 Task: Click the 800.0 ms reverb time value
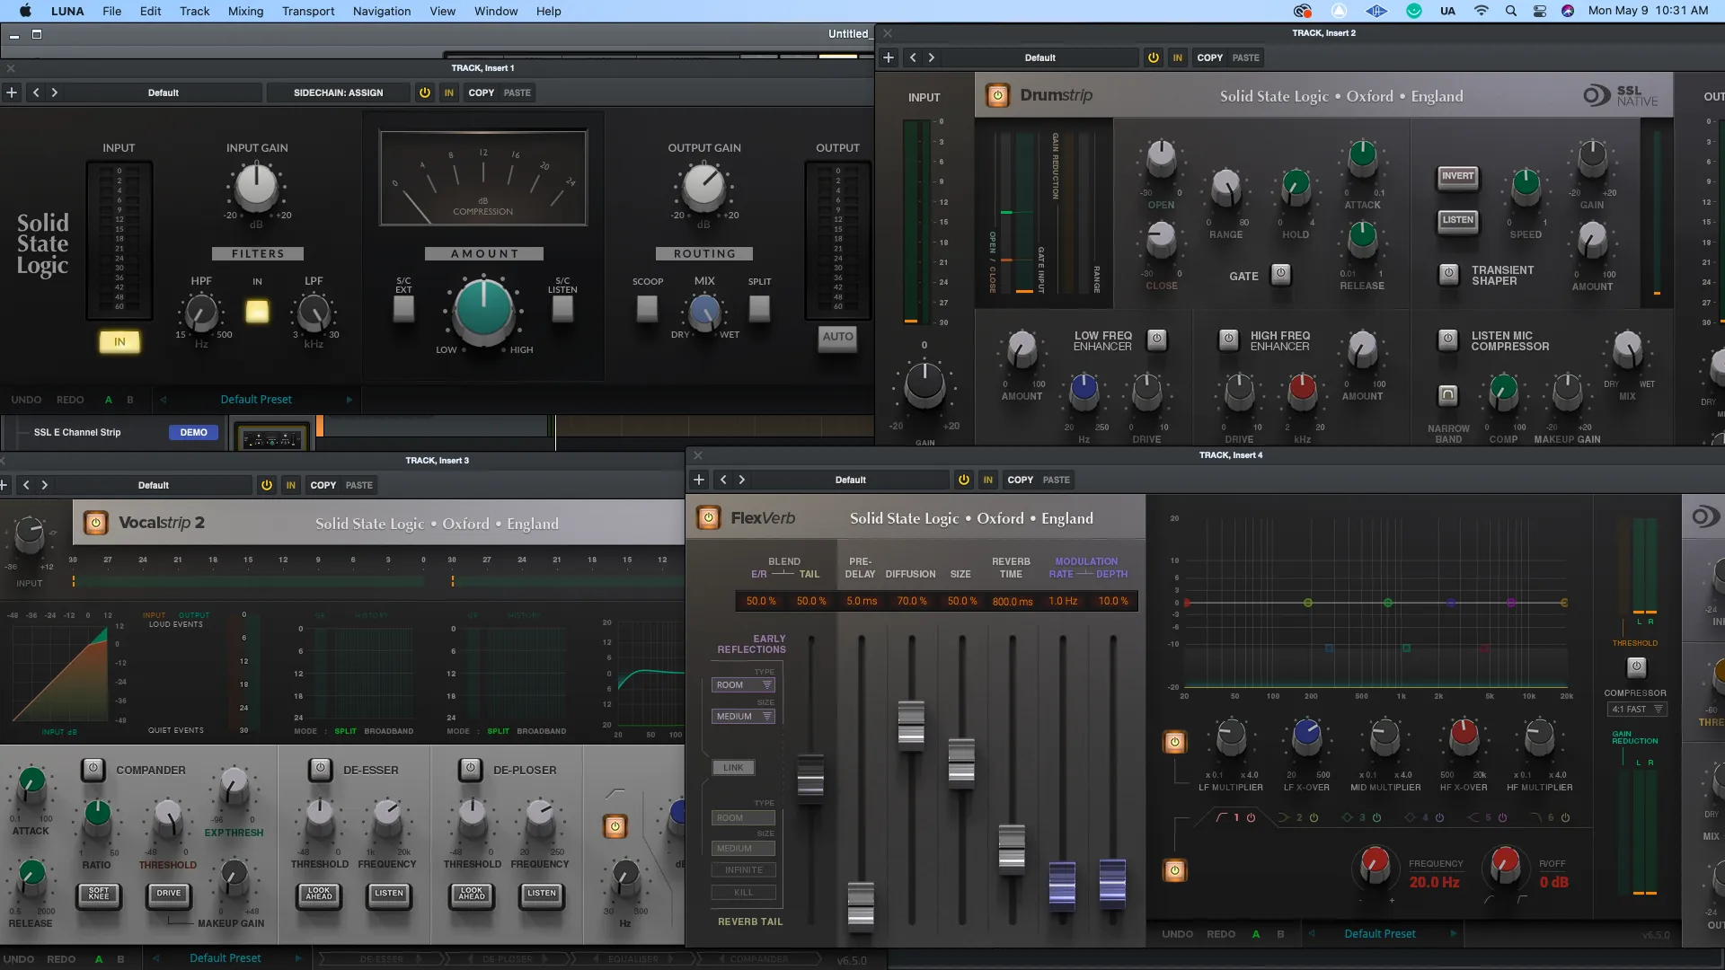pyautogui.click(x=1013, y=601)
